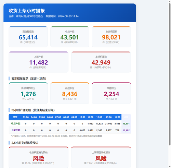Click the 件（已登记未收）subtext
This screenshot has height=168, width=171.
[x=111, y=42]
